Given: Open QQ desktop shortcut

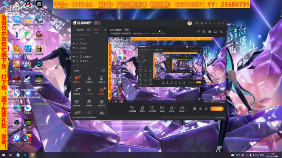Looking at the screenshot, I should point(28,6).
